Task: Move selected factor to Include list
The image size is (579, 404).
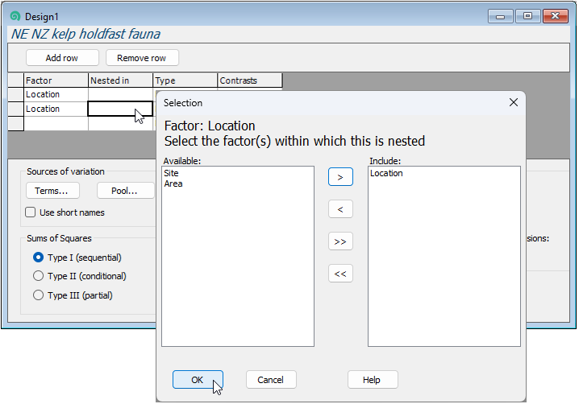Action: (x=340, y=177)
